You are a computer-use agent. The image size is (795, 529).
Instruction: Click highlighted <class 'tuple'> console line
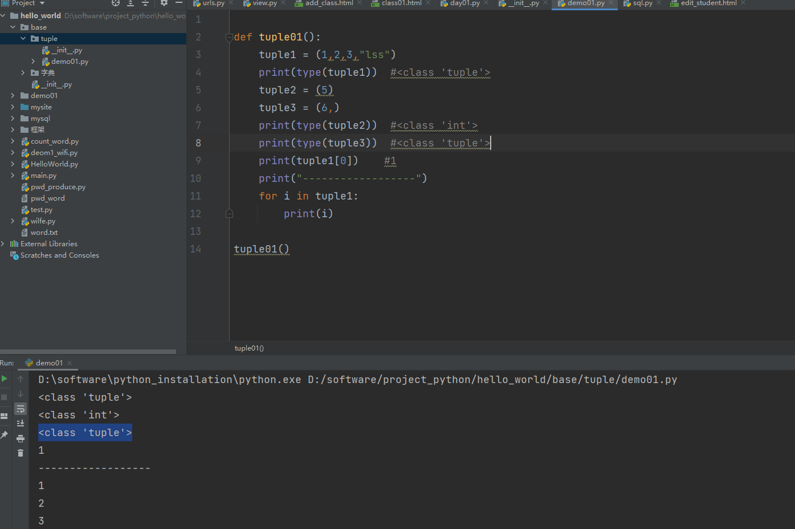coord(85,433)
